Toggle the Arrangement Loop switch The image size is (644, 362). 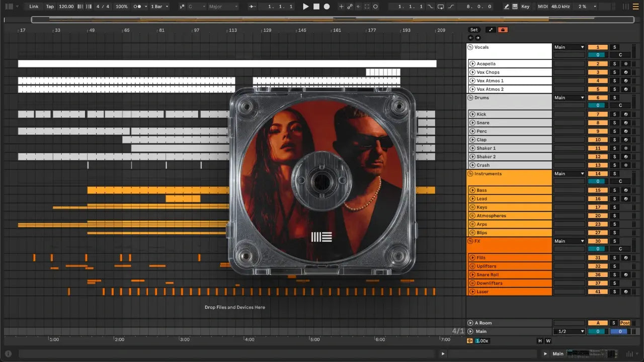(441, 7)
